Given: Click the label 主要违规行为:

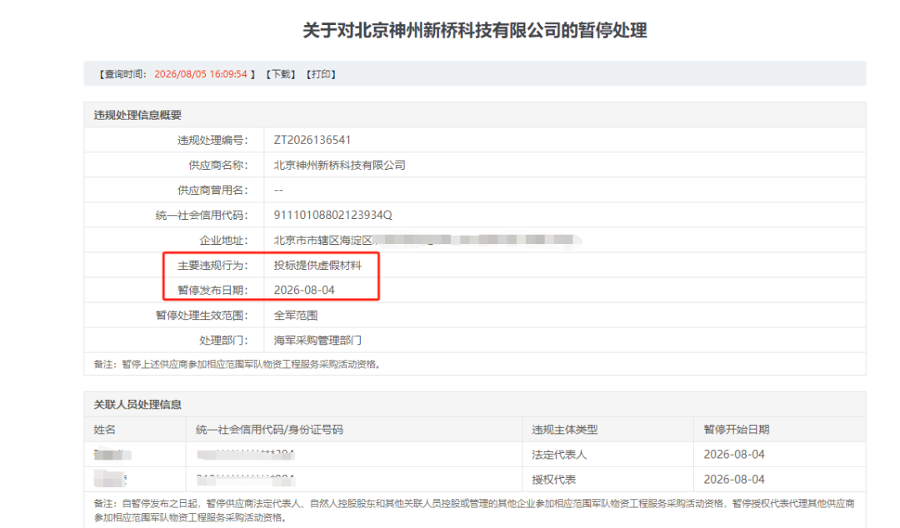Looking at the screenshot, I should pyautogui.click(x=212, y=265).
